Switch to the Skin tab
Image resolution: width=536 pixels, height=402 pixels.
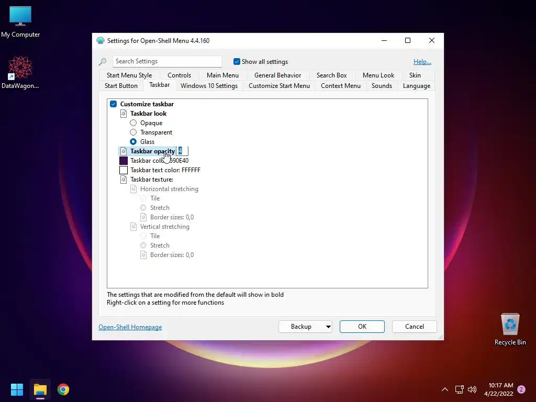[x=415, y=75]
